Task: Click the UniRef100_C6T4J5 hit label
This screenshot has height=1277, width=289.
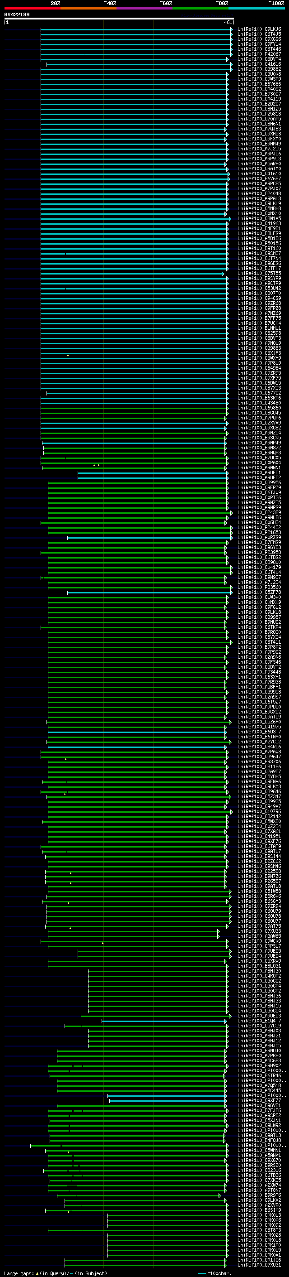Action: (x=259, y=34)
